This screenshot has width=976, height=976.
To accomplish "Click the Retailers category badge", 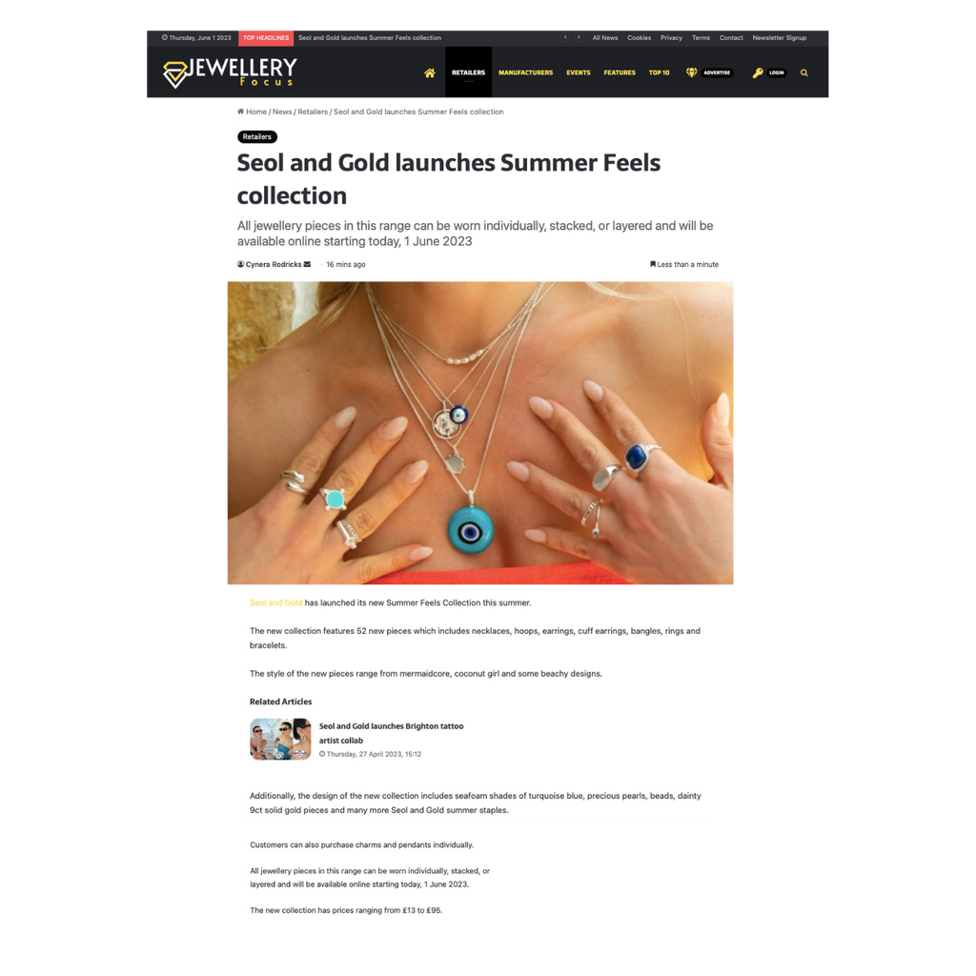I will (257, 136).
